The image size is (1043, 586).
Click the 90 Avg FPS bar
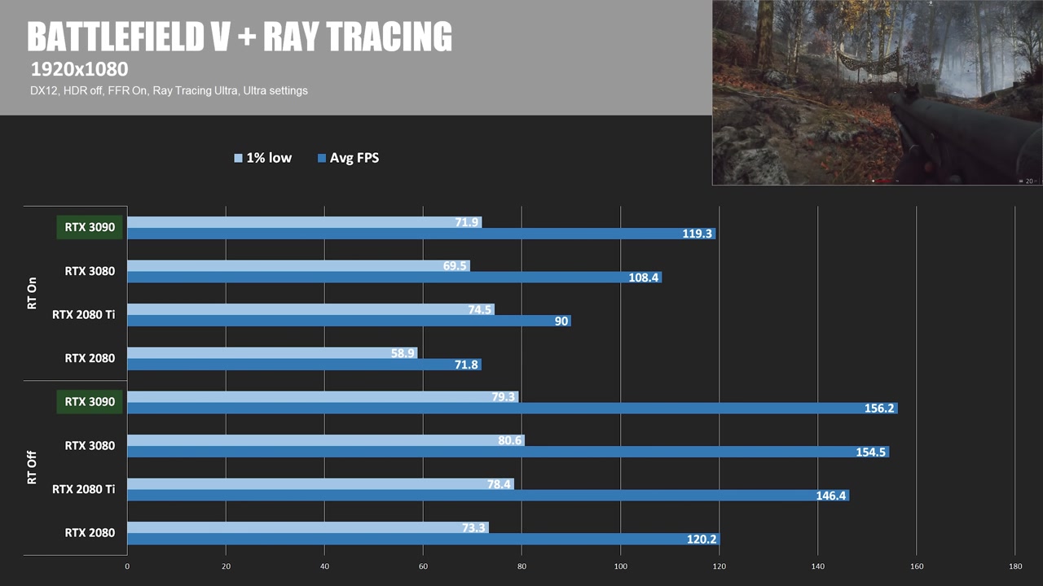349,321
